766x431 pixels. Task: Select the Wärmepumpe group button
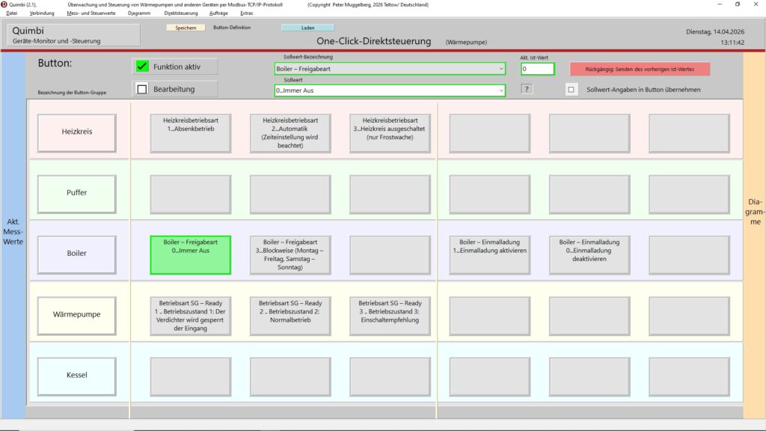(77, 314)
